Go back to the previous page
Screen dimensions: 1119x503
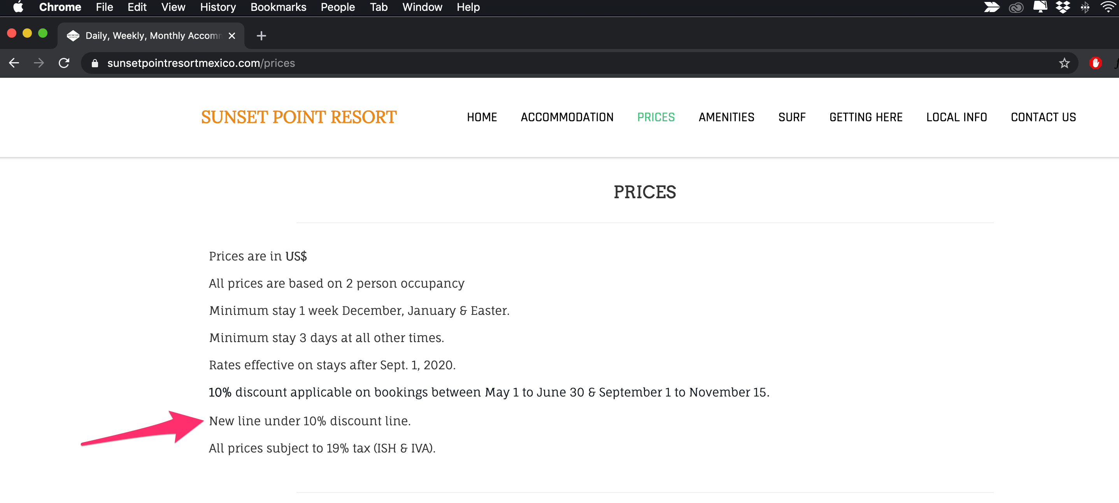click(x=14, y=63)
